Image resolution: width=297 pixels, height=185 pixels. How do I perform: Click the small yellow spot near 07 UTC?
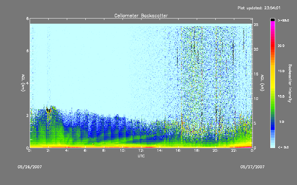point(93,144)
